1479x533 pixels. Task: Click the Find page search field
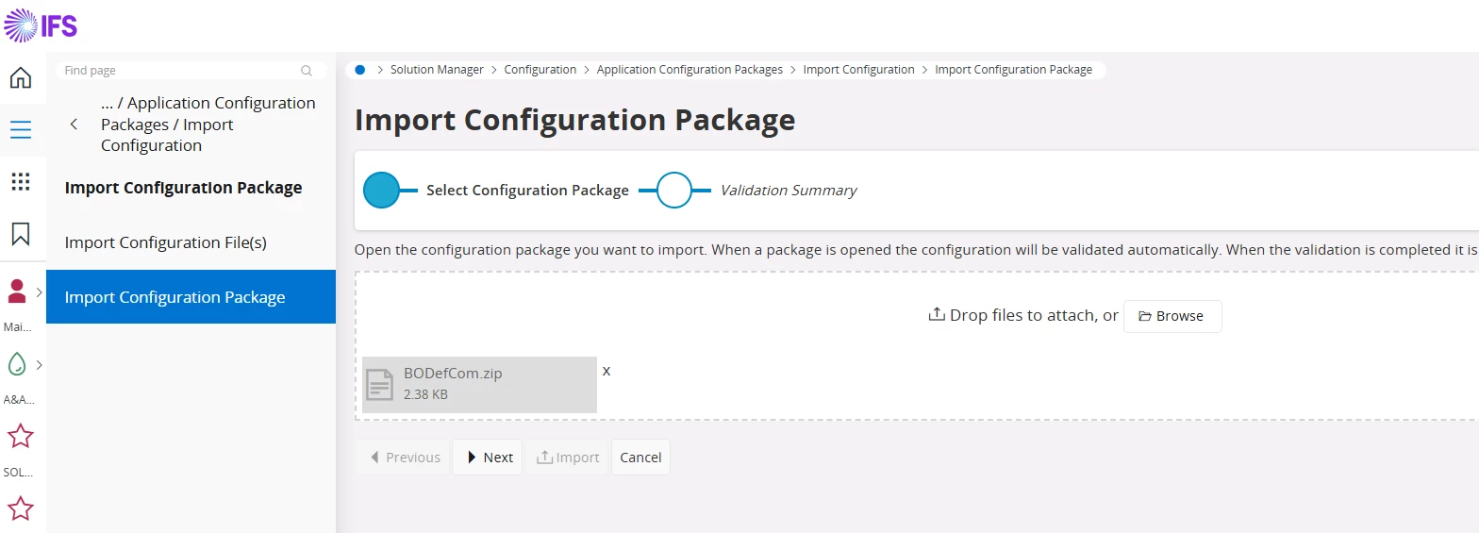point(179,71)
